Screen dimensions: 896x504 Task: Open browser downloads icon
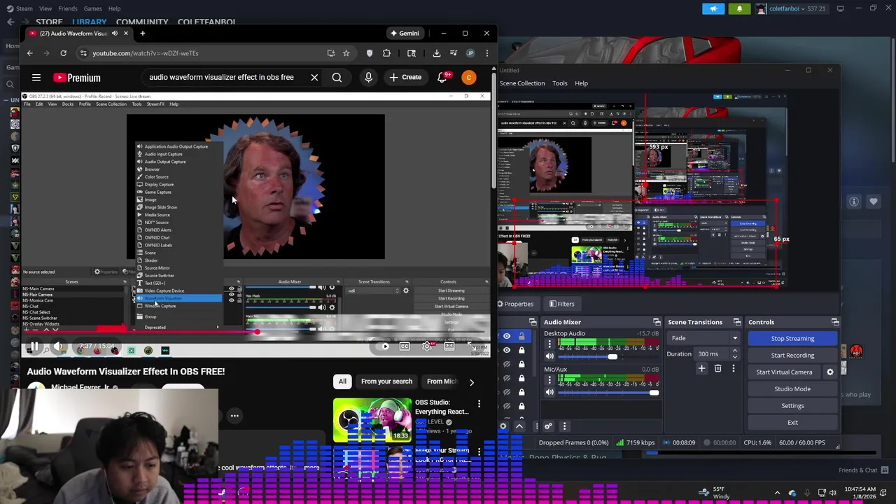tap(436, 53)
